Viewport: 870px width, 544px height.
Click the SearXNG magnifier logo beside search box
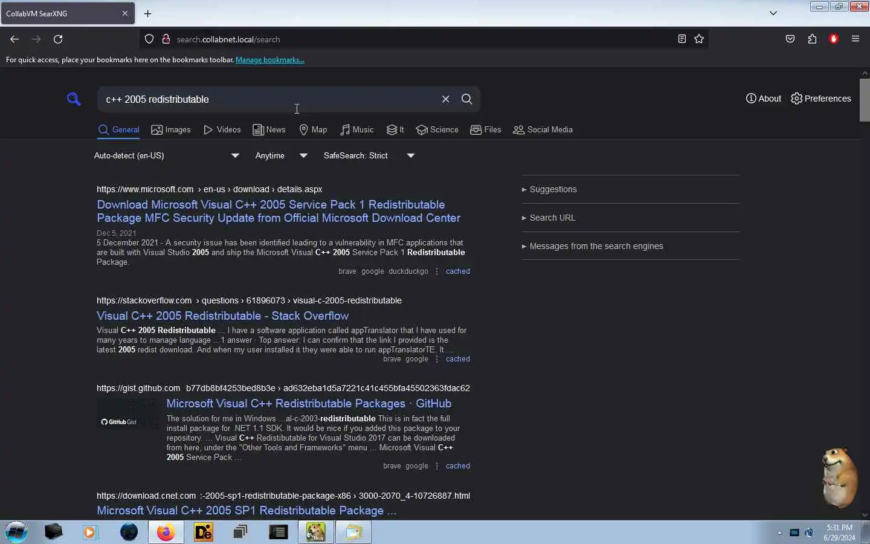(x=74, y=99)
